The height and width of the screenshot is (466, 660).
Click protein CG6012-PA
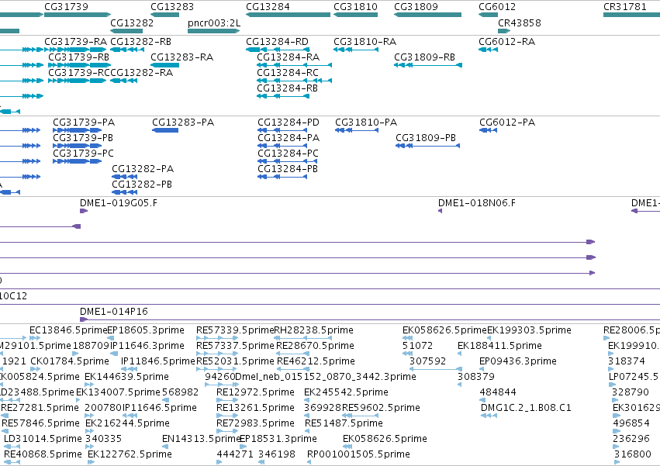click(x=507, y=123)
